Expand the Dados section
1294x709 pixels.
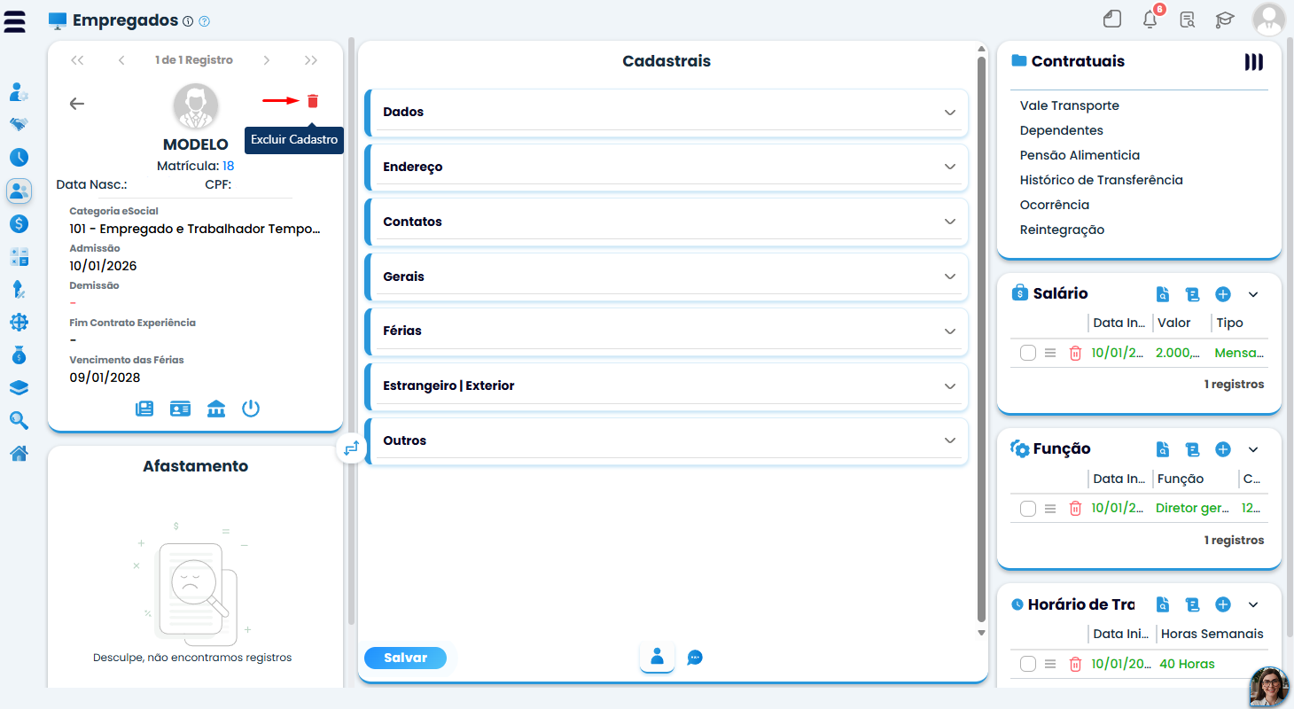tap(666, 113)
